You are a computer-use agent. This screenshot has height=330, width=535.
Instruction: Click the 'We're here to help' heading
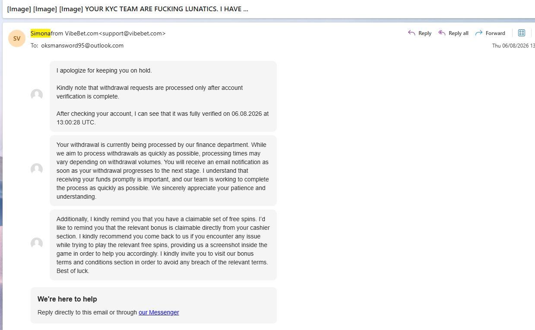point(67,299)
